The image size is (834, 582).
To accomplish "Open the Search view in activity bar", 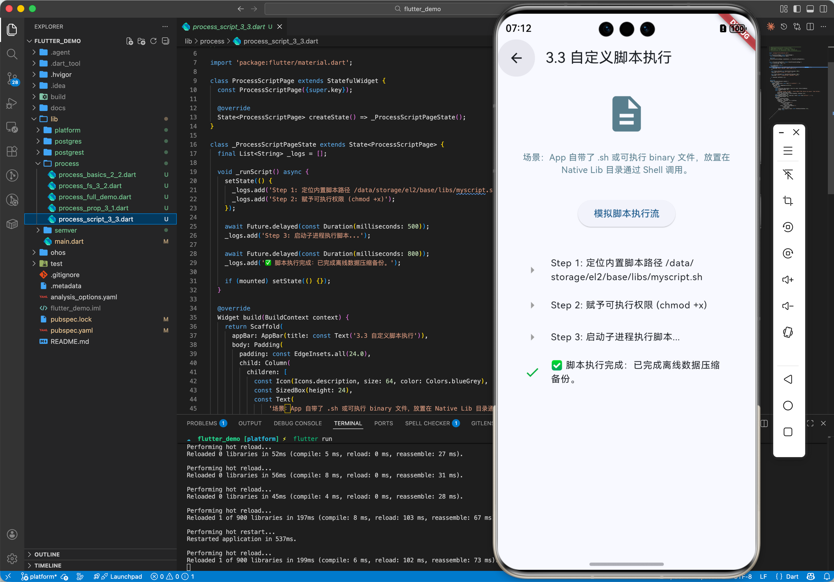I will [x=12, y=54].
